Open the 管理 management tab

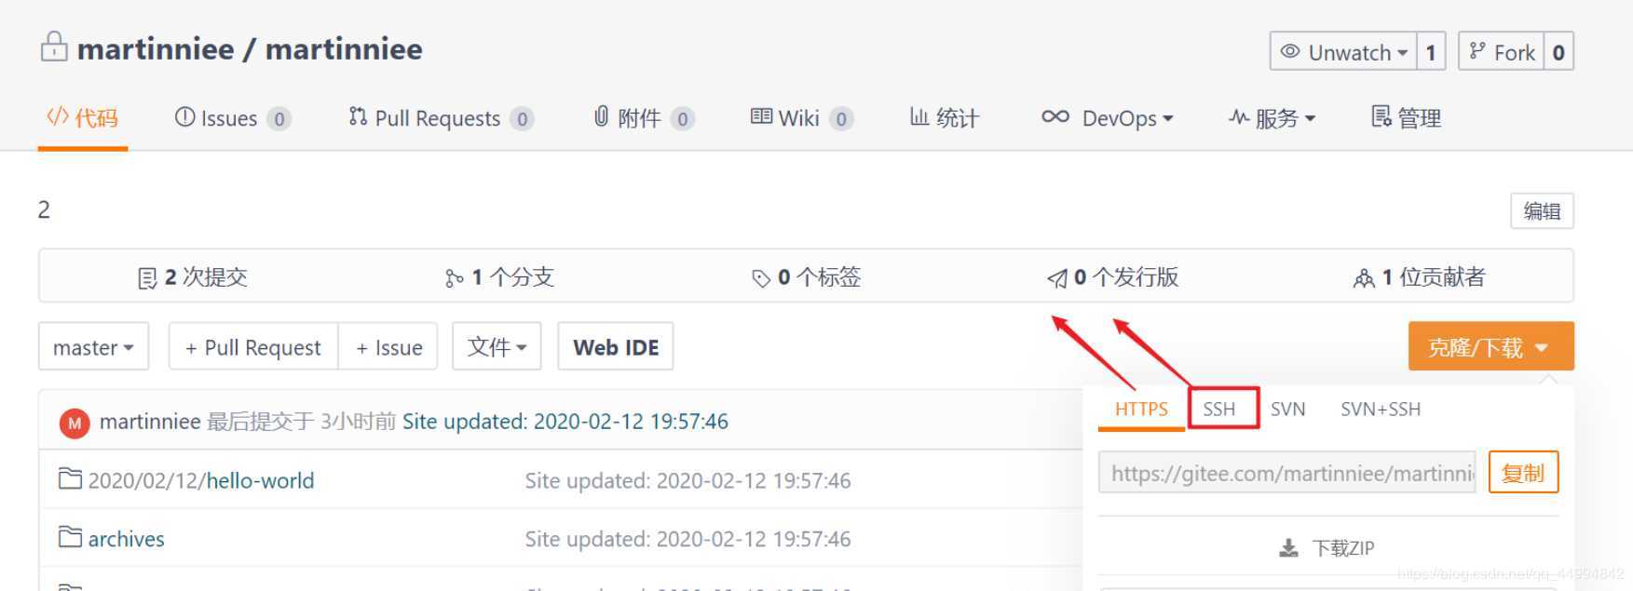click(1407, 118)
